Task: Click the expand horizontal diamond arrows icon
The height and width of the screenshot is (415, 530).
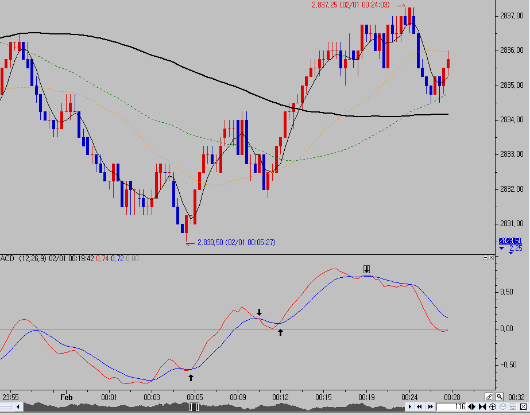Action: point(471,406)
